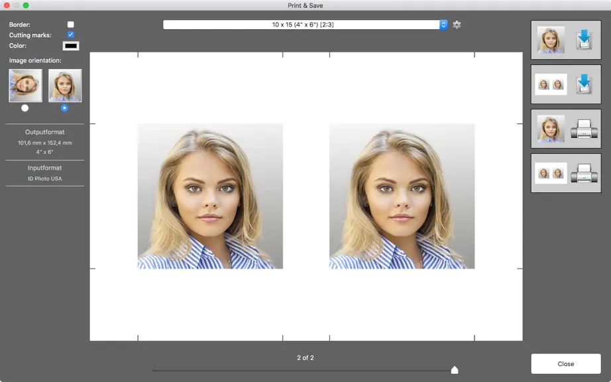Open the paper format settings gear
Viewport: 611px width, 382px height.
coord(457,25)
